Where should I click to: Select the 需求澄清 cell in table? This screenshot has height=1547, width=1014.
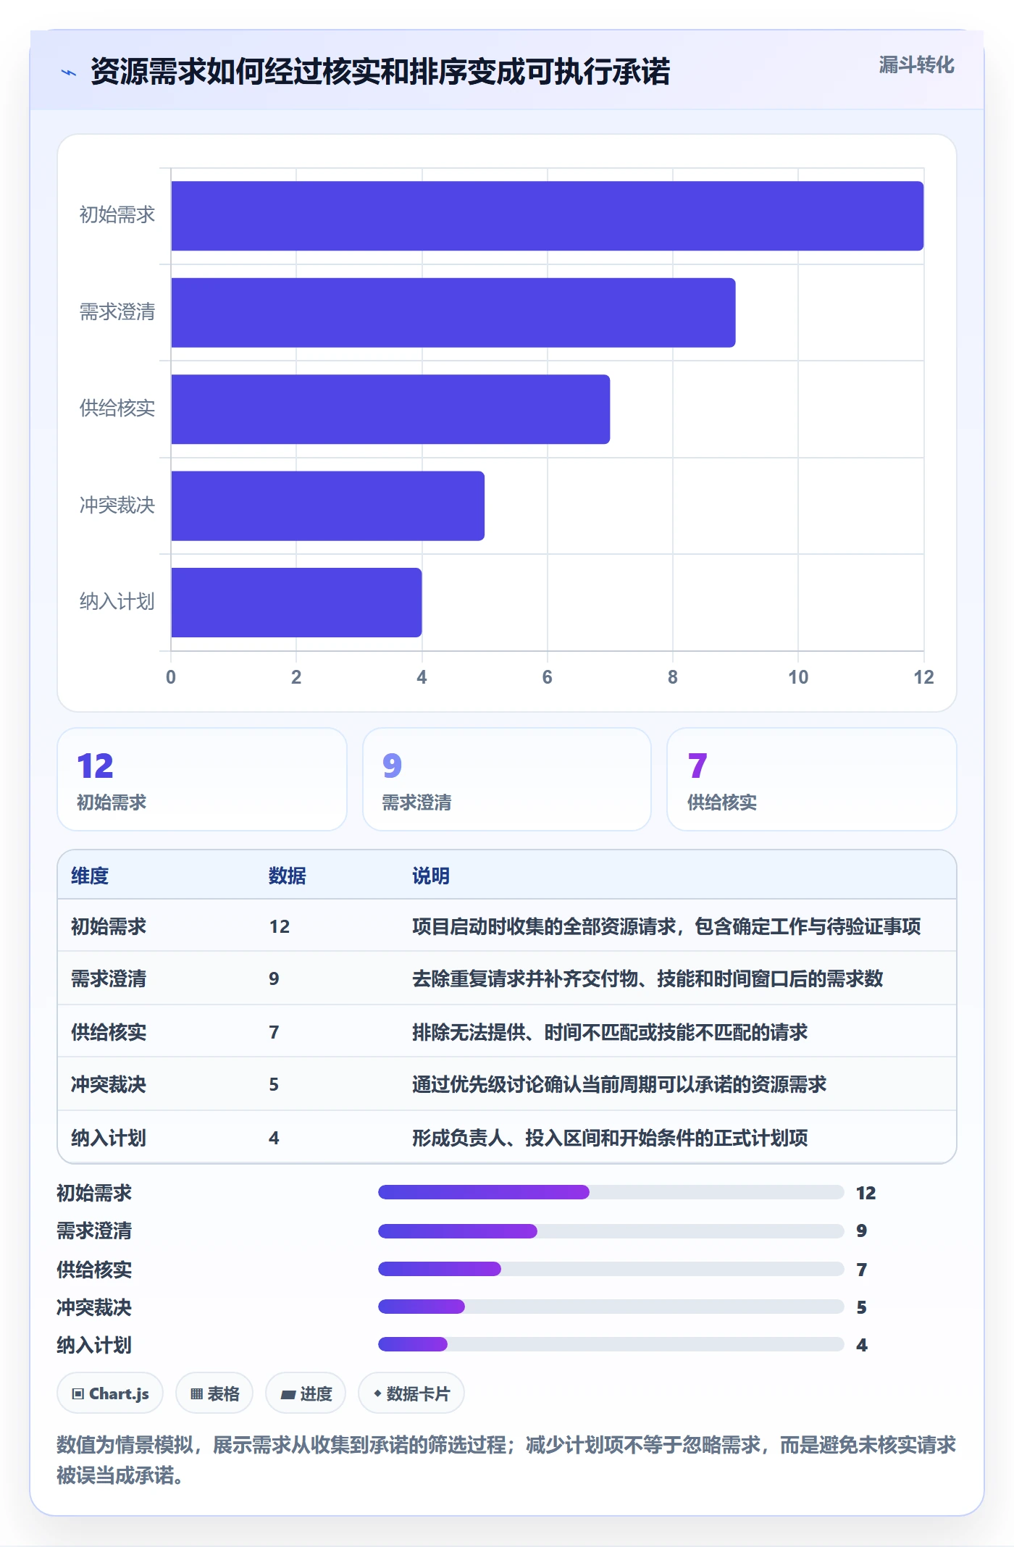(x=109, y=979)
